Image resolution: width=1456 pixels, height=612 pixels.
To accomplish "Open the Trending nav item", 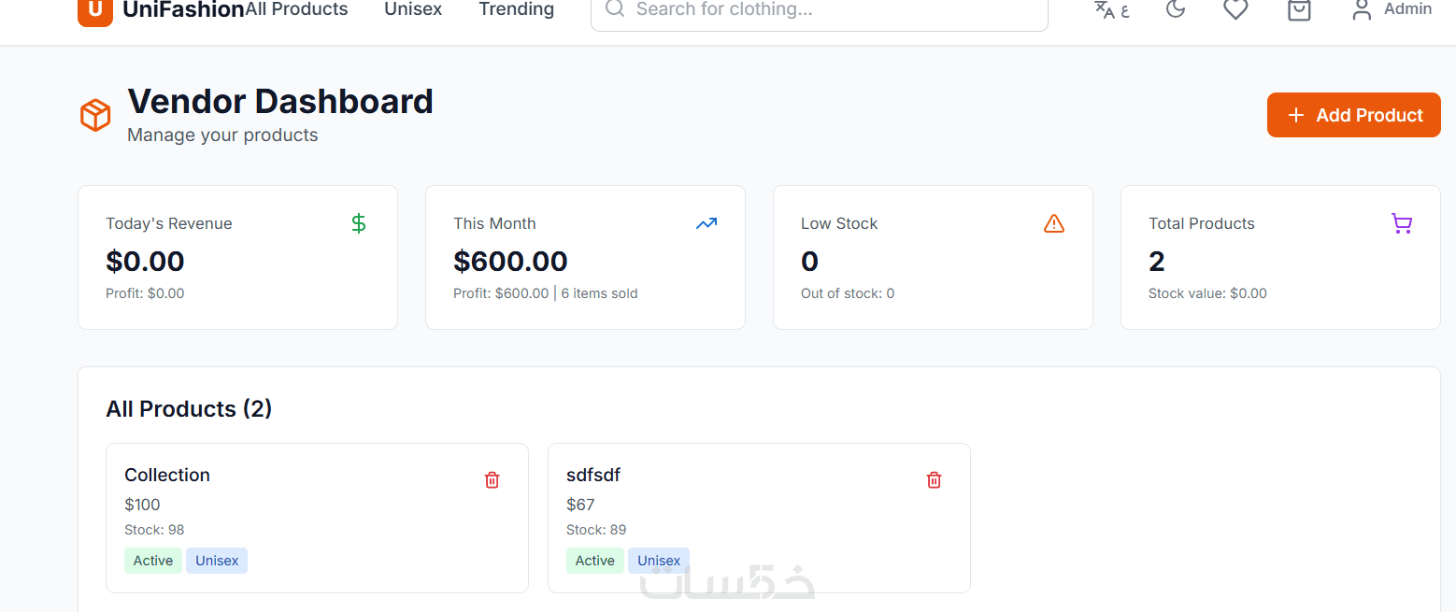I will [x=516, y=9].
